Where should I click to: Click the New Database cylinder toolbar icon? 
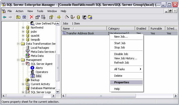78,17
